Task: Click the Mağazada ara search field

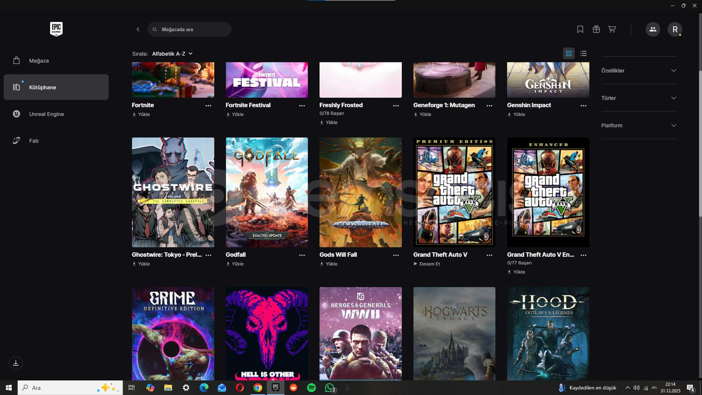Action: (x=190, y=29)
